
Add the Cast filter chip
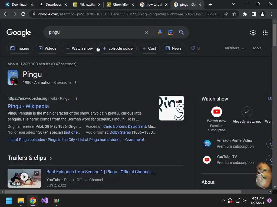(x=149, y=48)
